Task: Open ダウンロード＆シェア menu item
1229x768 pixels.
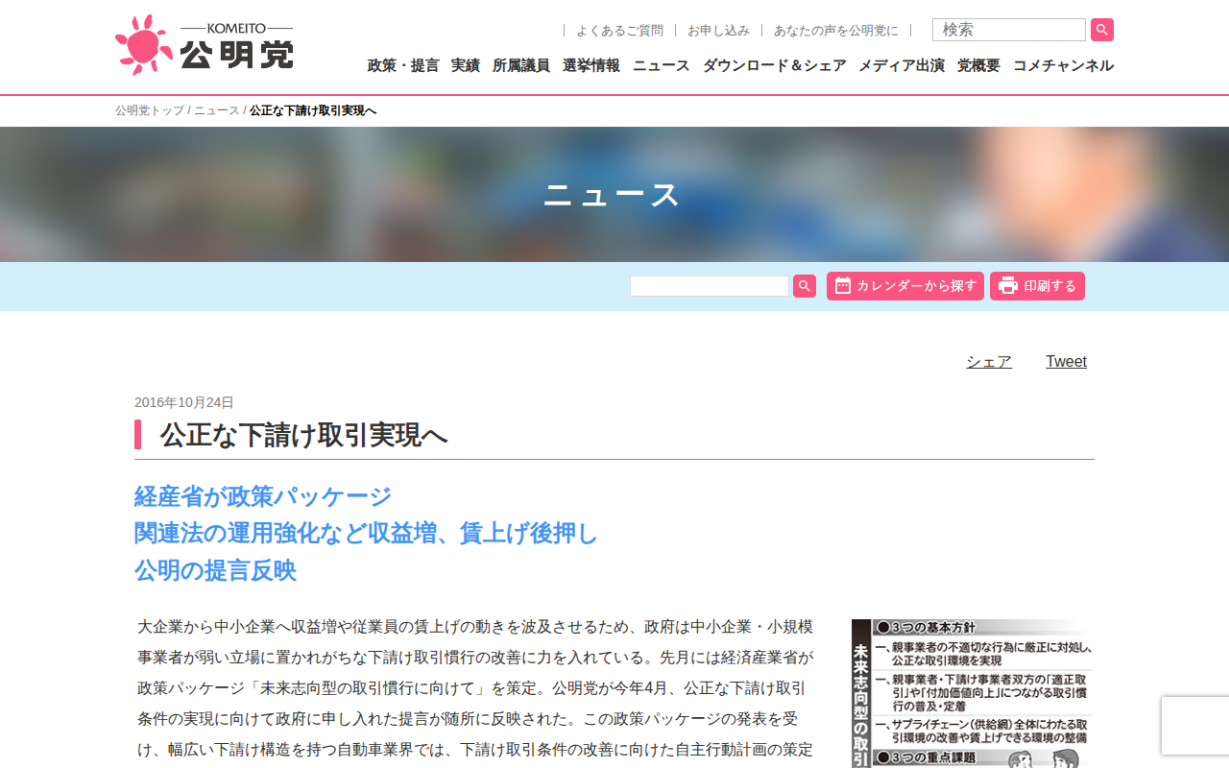Action: [x=775, y=65]
